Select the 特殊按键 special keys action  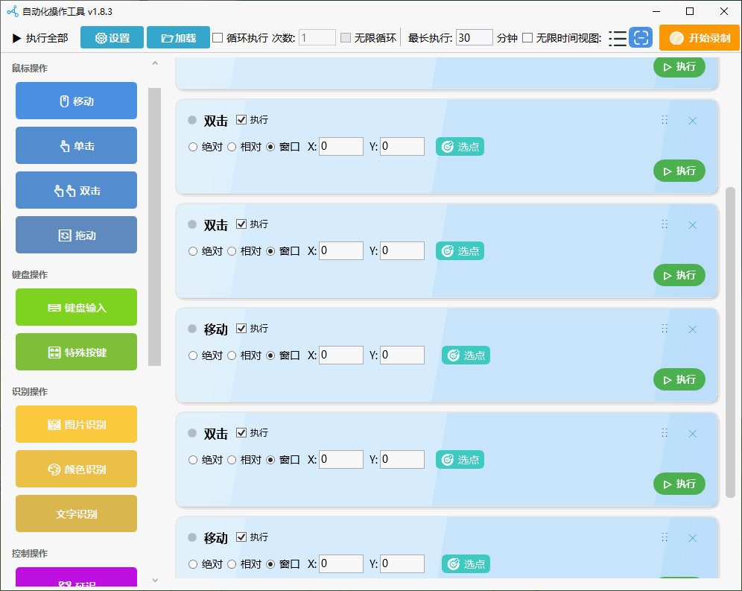click(x=75, y=352)
